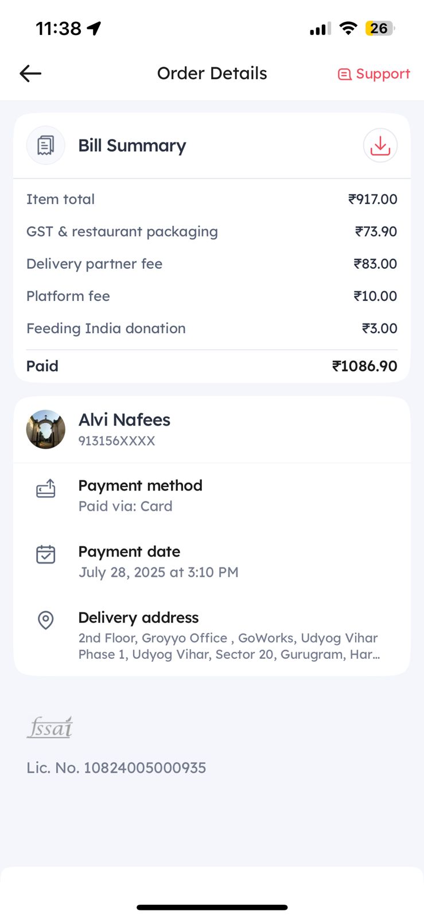
Task: Tap the delivery address location pin
Action: coord(46,620)
